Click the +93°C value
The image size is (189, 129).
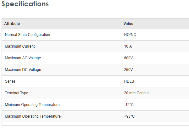tap(130, 116)
